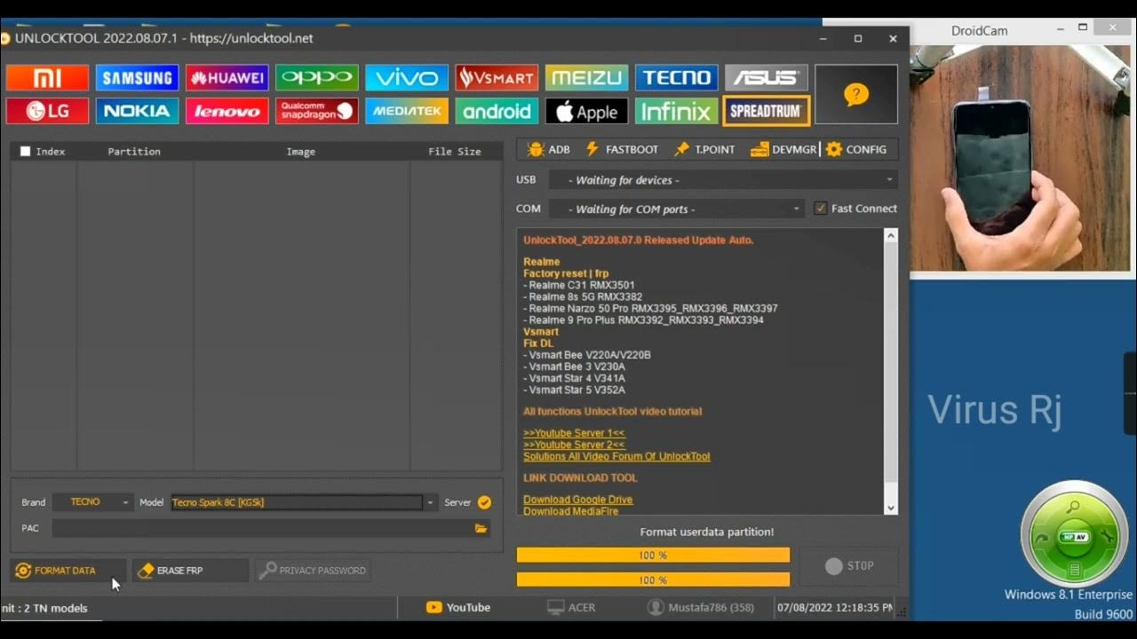Open the Infinix brand section
The height and width of the screenshot is (639, 1137).
click(676, 111)
